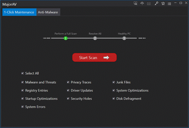Maximize the MajorAV window

coord(181,3)
